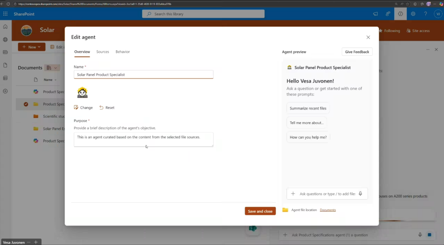The width and height of the screenshot is (444, 245).
Task: Toggle the selected row check circle
Action: (26, 104)
